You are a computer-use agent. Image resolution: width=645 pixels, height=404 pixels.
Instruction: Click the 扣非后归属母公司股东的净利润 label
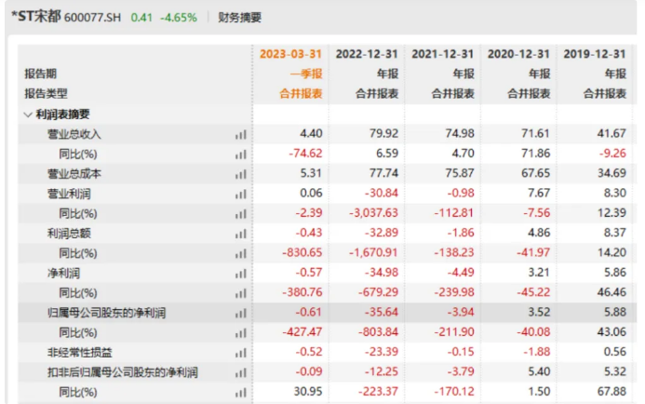click(x=123, y=372)
